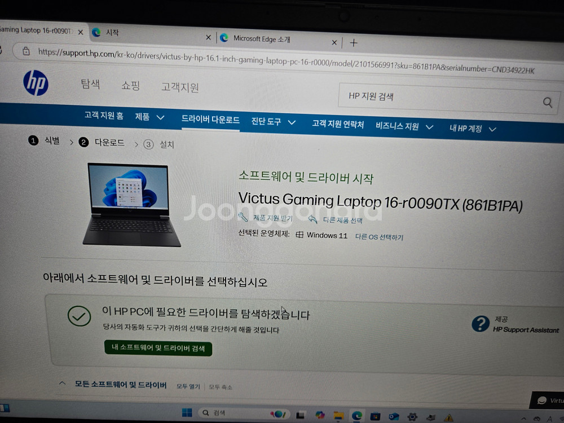Click the green checkmark circle icon
Screen dimensions: 564x423
tap(79, 316)
